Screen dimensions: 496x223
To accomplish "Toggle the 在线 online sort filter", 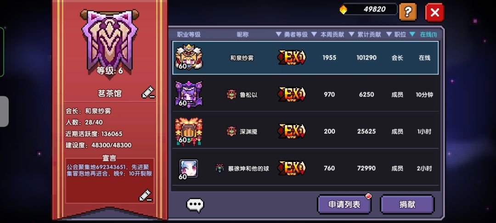I will (423, 34).
